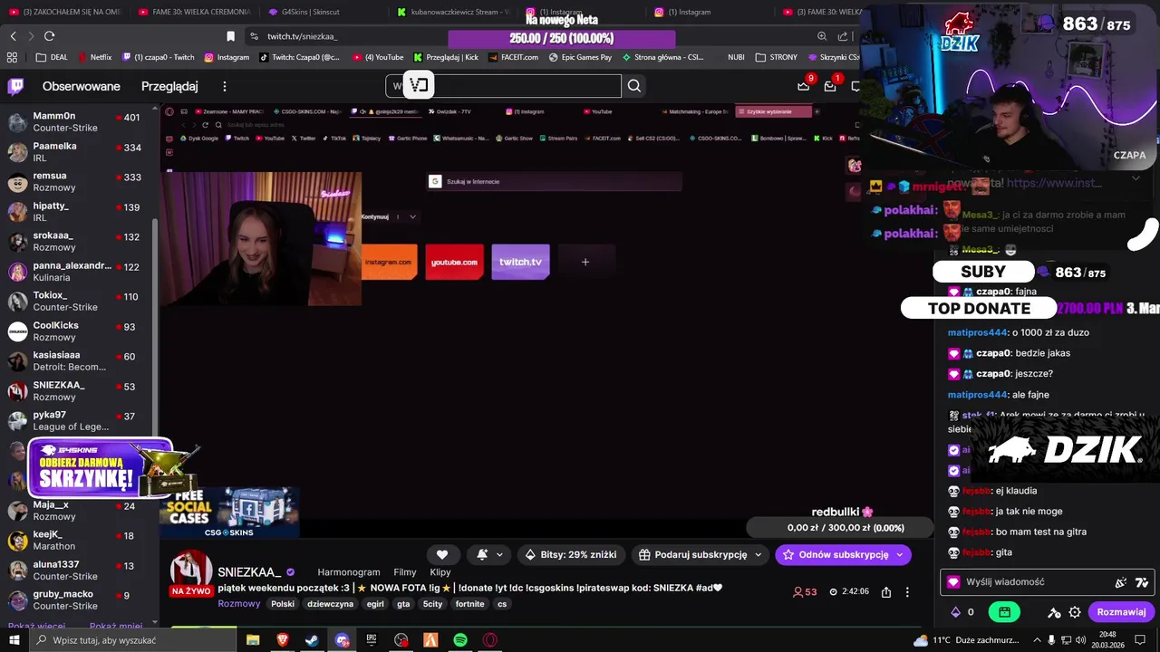The image size is (1160, 652).
Task: Open File Explorer from the taskbar
Action: click(253, 640)
